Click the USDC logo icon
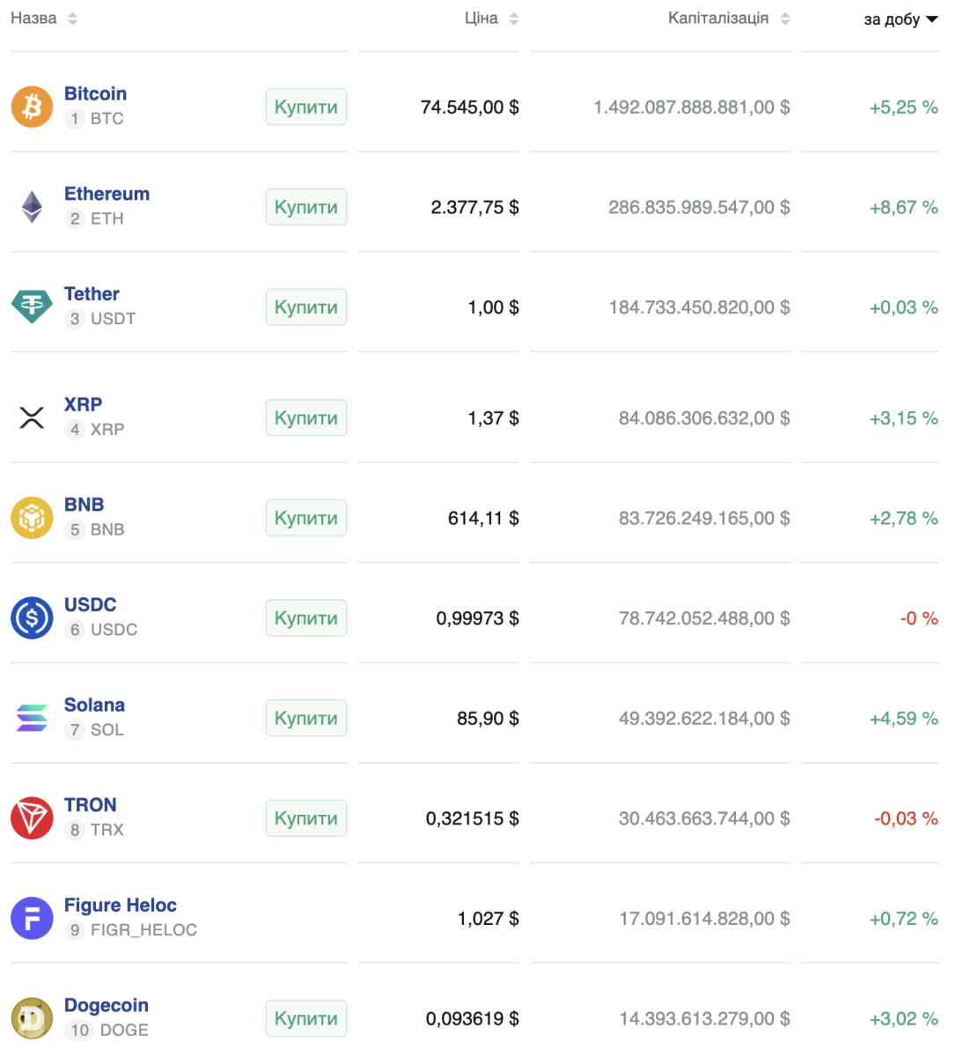 (x=32, y=617)
